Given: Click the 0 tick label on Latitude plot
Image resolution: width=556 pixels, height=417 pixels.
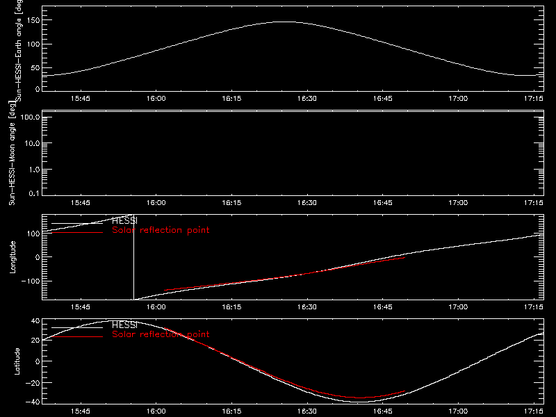Looking at the screenshot, I should 38,361.
